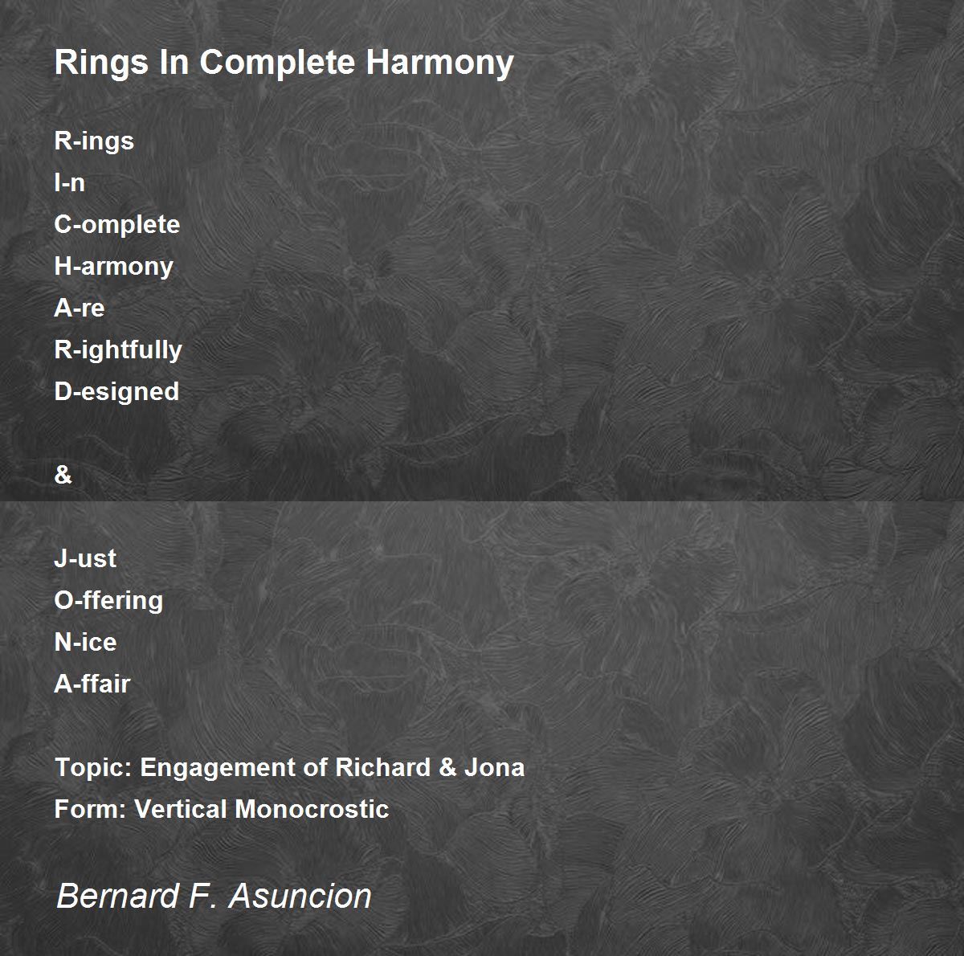Select the O-ffering line
Viewport: 964px width, 956px height.
coord(108,601)
